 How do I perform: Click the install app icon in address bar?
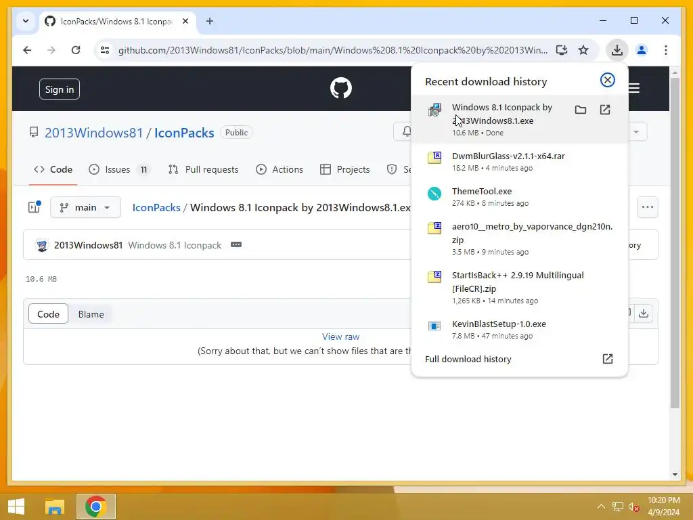pyautogui.click(x=561, y=50)
